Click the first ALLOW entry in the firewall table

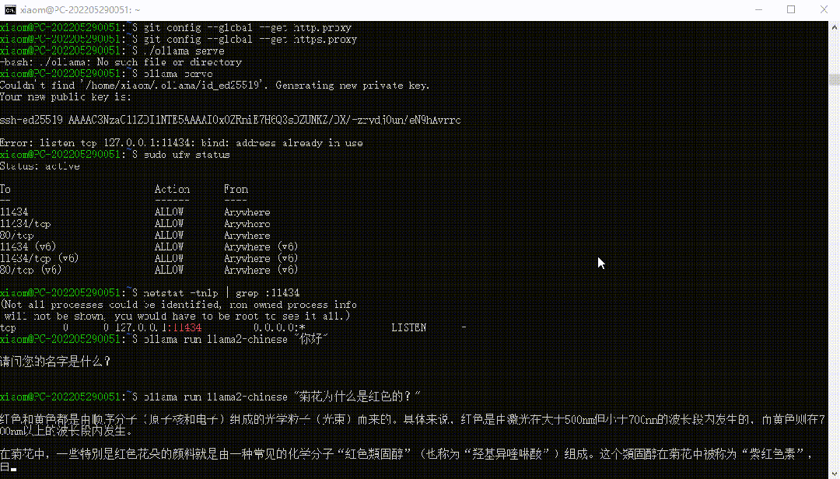[169, 212]
